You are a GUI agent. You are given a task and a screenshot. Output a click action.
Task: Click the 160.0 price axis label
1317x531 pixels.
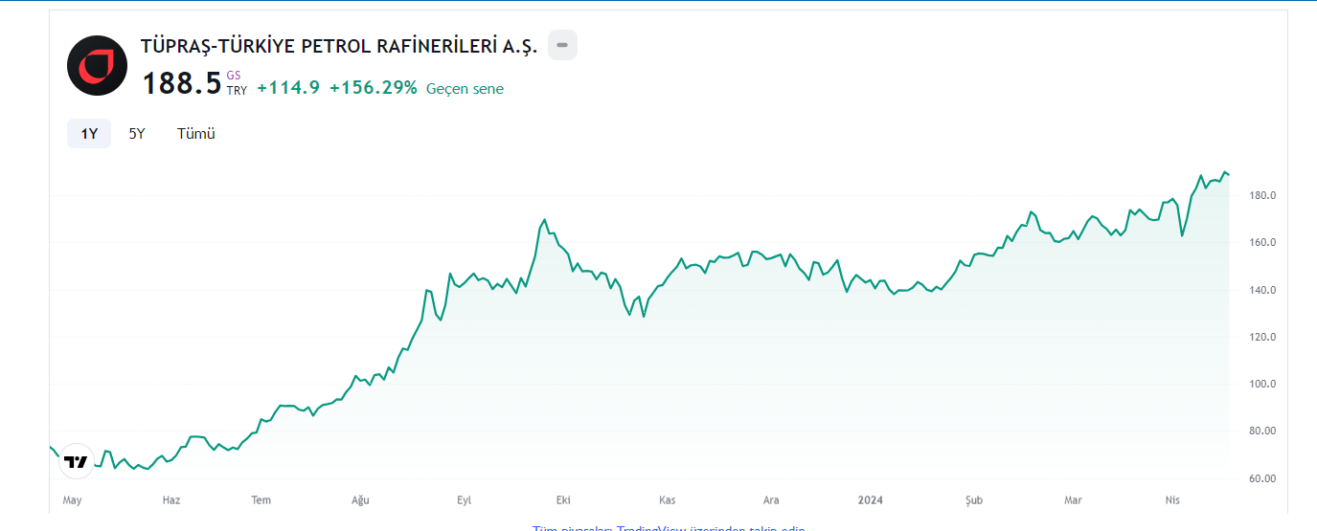pos(1261,242)
